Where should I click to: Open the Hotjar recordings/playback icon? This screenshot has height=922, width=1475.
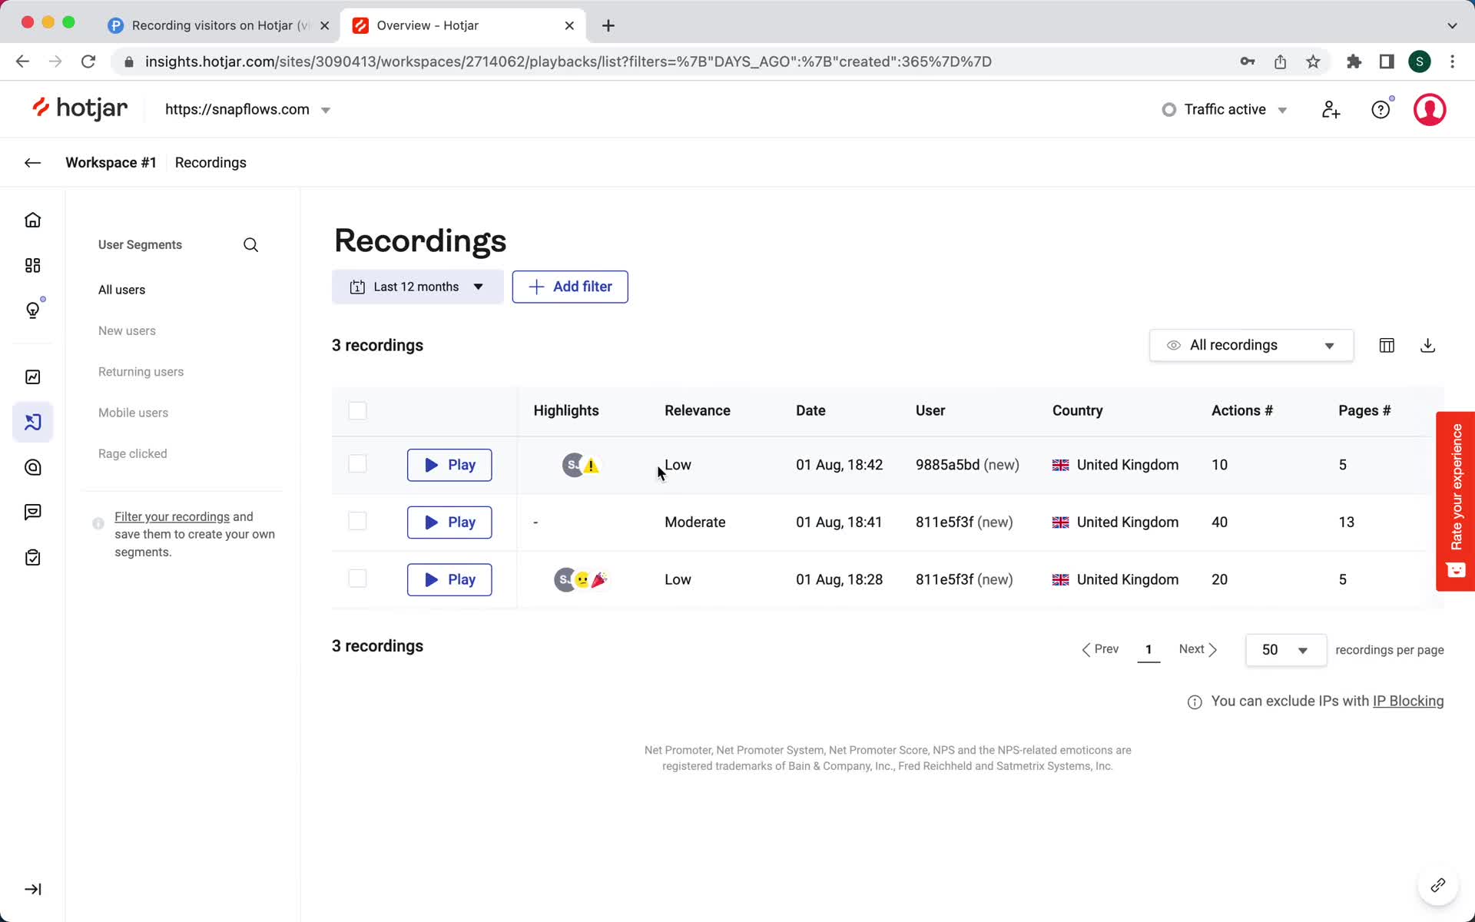(33, 422)
